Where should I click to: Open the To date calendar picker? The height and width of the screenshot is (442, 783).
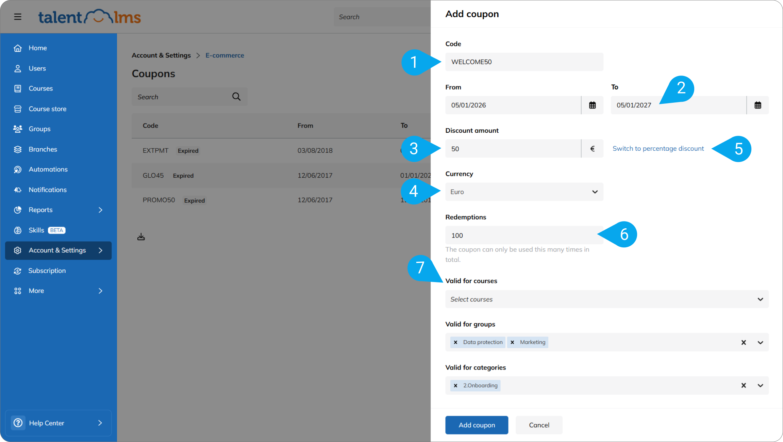(x=757, y=105)
